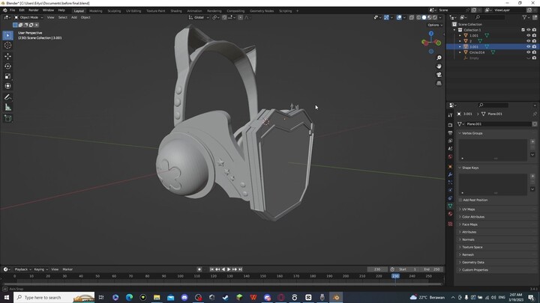
Task: Toggle visibility of object 1.001
Action: [x=528, y=35]
